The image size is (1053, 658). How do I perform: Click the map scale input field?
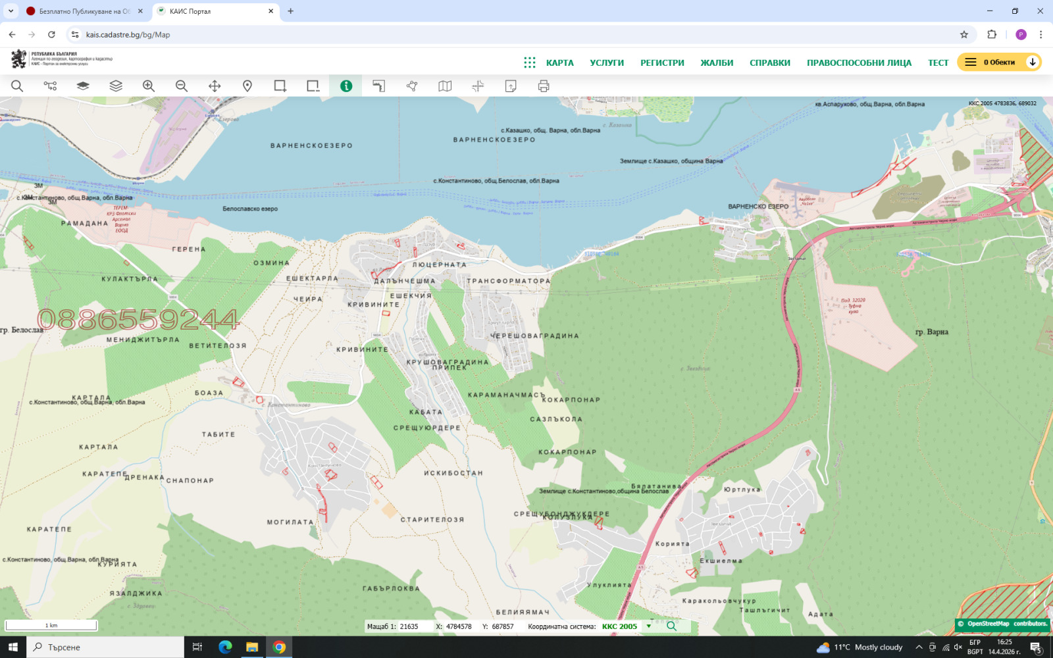(x=413, y=626)
